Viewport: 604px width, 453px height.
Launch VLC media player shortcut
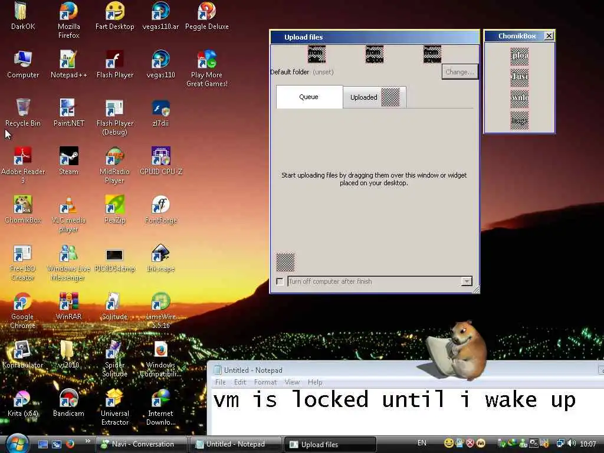[68, 214]
